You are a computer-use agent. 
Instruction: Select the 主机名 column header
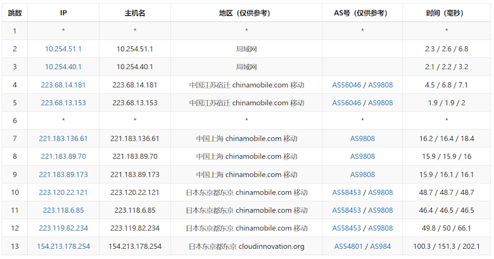coord(135,13)
